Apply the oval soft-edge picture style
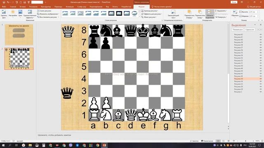 coord(134,13)
